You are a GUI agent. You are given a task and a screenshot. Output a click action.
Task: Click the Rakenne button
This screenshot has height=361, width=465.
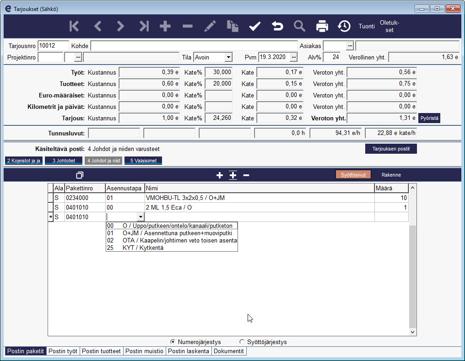[391, 175]
